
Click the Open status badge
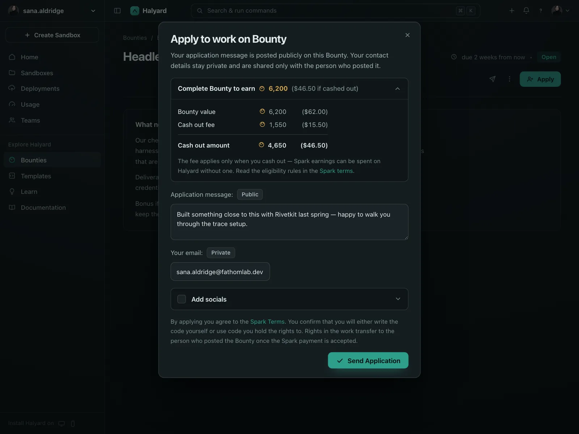point(549,57)
